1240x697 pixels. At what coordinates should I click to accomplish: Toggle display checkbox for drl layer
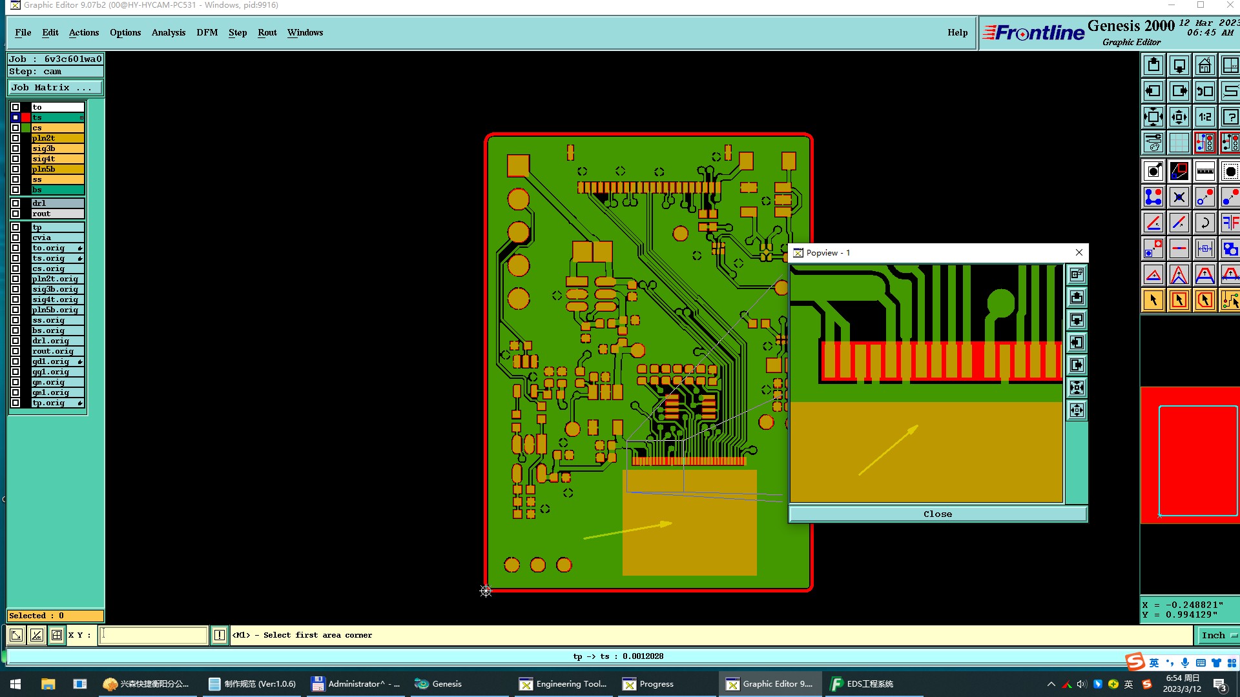point(15,203)
